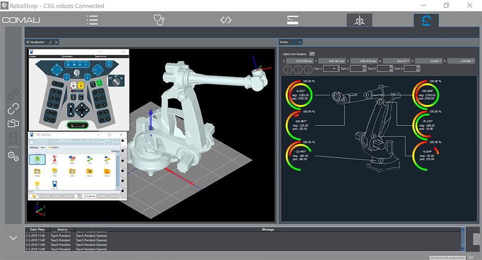
Task: Click the first arm configuration circle icon
Action: point(287,69)
